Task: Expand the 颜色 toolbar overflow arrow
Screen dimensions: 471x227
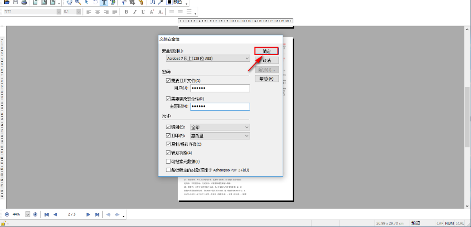Action: 187,4
